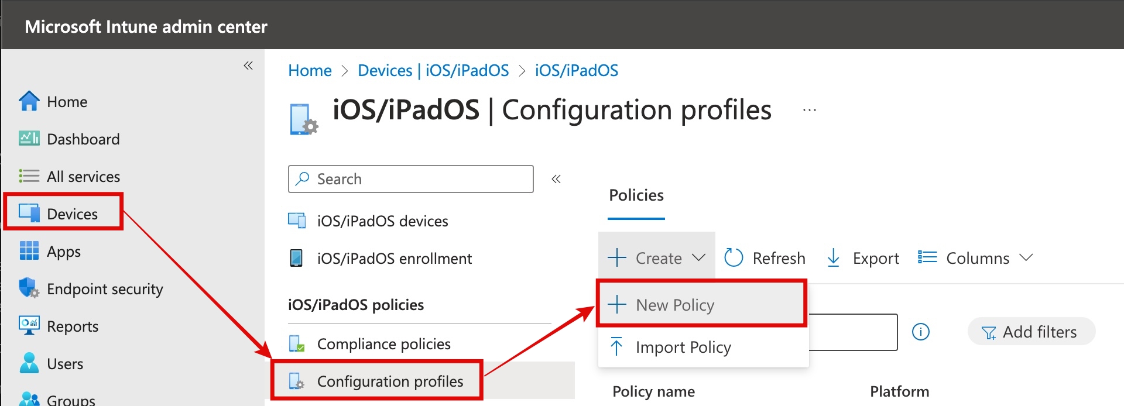Click the Create button label
The height and width of the screenshot is (406, 1124).
pos(659,258)
